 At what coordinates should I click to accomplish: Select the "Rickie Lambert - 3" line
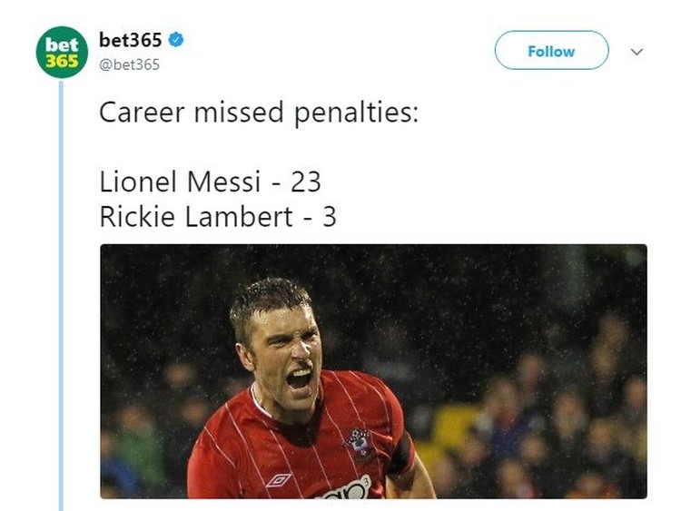click(x=218, y=216)
